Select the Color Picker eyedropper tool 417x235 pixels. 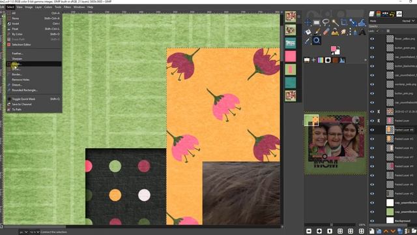point(308,40)
